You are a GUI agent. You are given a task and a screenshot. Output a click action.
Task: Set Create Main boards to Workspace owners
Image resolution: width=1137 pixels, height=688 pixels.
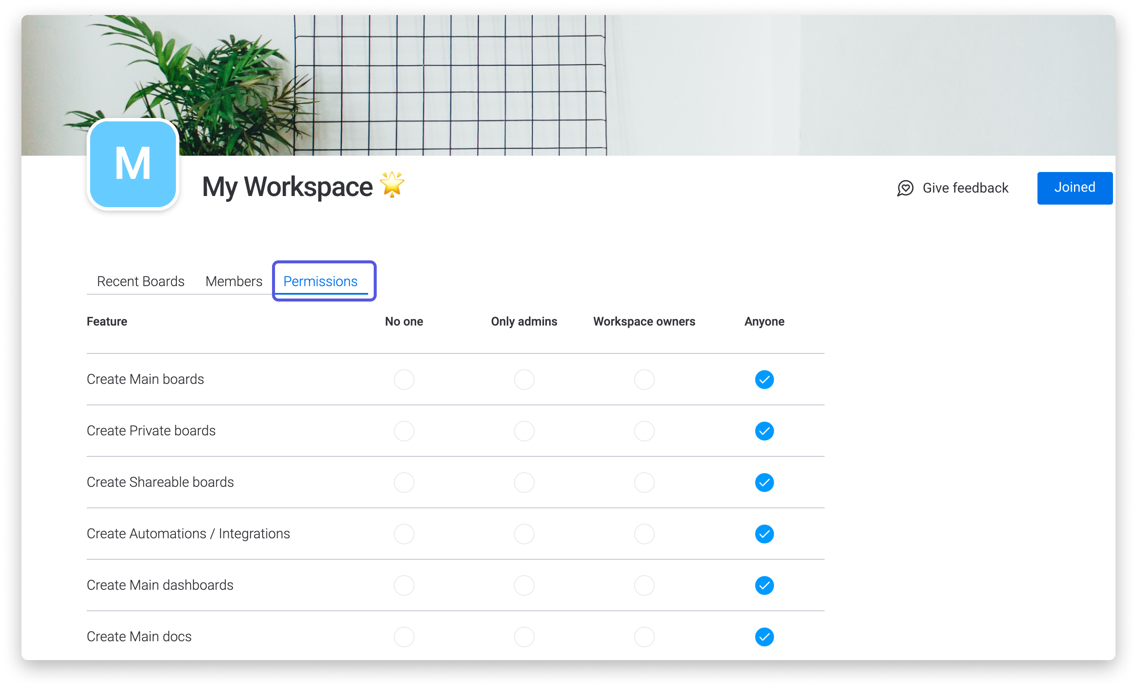tap(644, 379)
